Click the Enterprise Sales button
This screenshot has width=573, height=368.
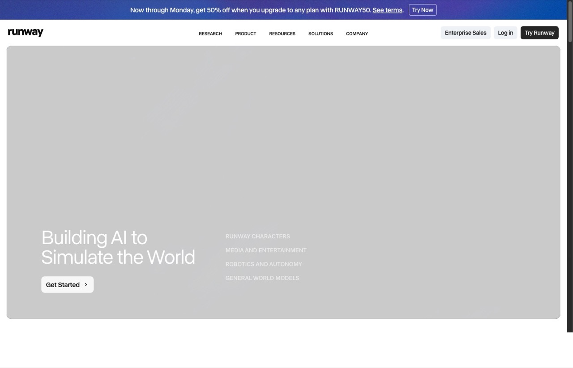coord(466,33)
